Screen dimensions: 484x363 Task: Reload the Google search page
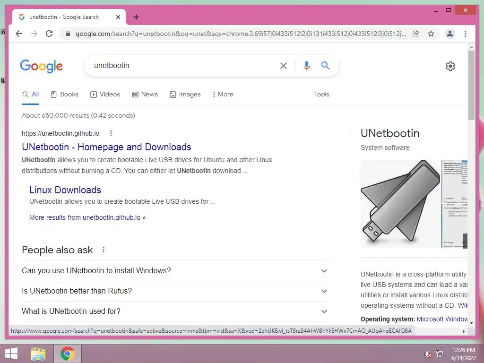coord(49,34)
